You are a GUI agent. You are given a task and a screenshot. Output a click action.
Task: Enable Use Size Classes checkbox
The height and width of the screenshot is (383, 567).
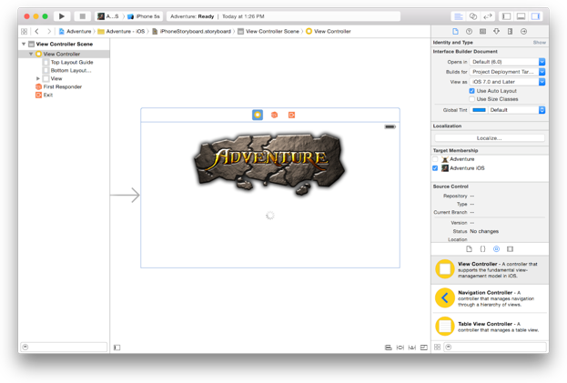click(x=472, y=99)
